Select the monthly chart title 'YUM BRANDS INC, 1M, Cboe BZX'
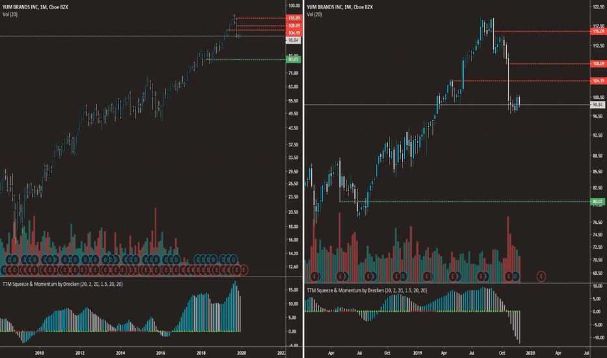607x358 pixels. coord(35,7)
